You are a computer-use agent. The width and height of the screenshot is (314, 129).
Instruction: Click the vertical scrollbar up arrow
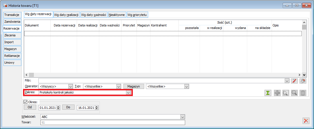(304, 22)
